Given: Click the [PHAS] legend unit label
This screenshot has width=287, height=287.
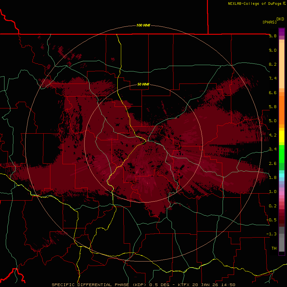Looking at the screenshot, I should pos(269,22).
